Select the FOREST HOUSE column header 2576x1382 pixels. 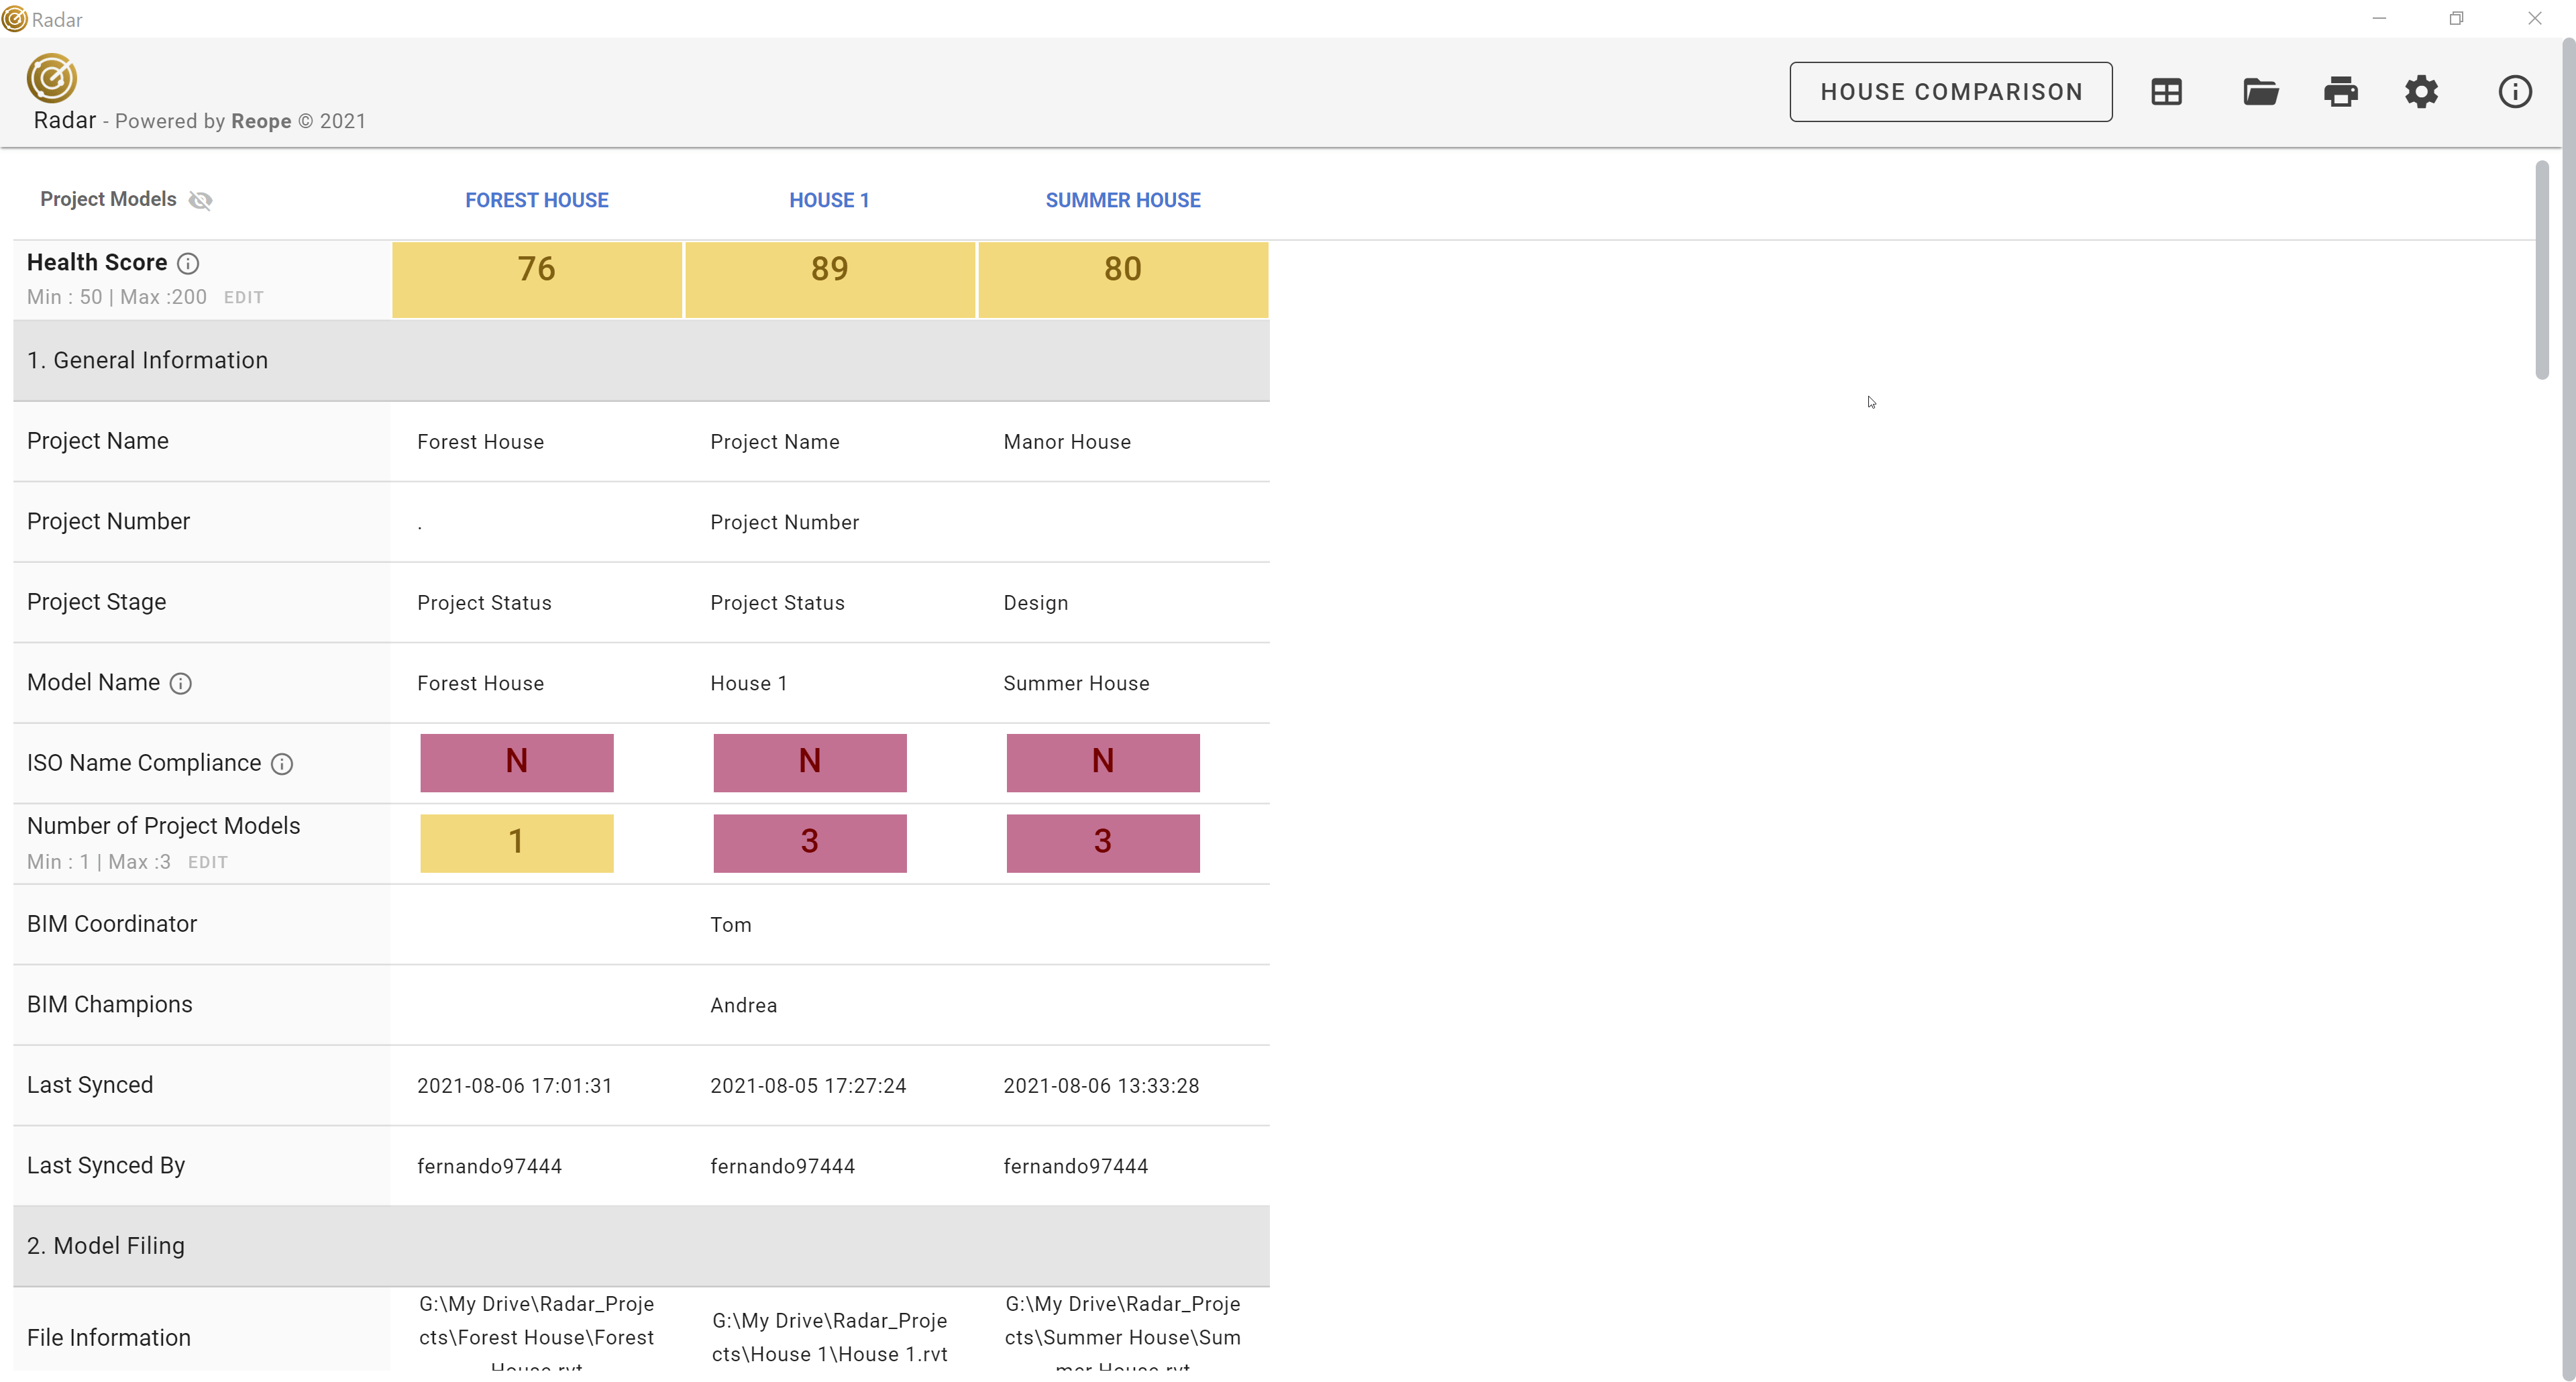tap(536, 200)
